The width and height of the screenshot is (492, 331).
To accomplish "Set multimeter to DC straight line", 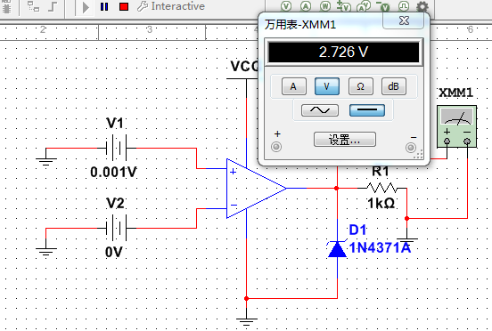I will 367,110.
